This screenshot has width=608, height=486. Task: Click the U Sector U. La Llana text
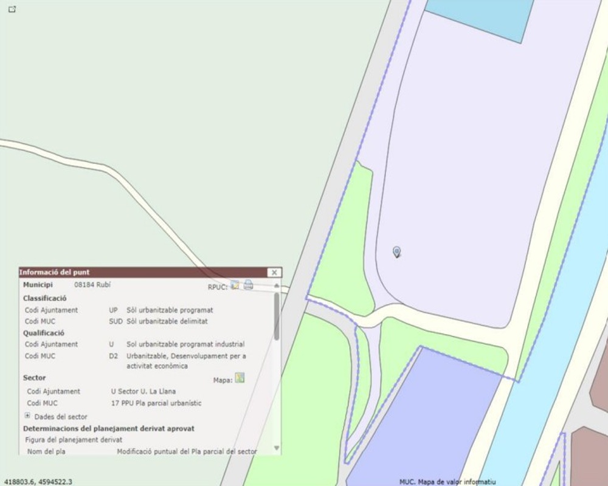tap(143, 391)
